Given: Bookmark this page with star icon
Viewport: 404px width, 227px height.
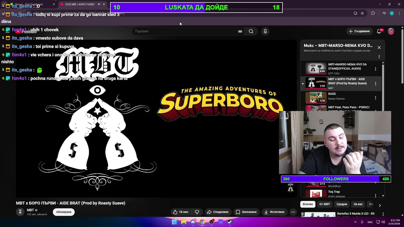Looking at the screenshot, I should click(x=362, y=13).
